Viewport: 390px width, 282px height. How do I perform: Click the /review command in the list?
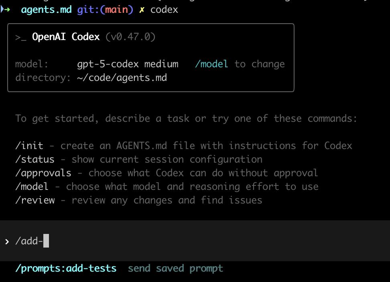35,200
